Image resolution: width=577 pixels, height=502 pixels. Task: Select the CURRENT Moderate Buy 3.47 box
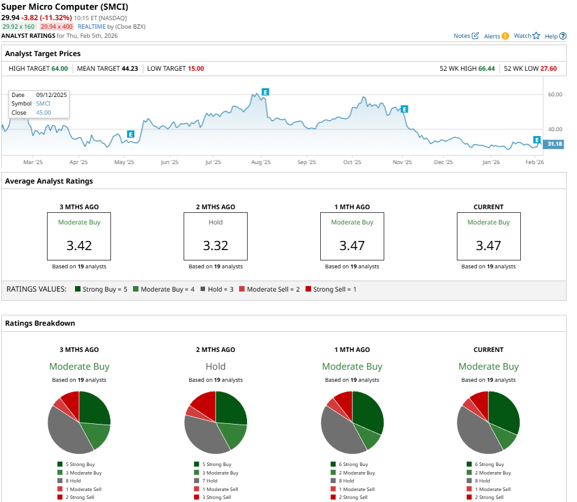point(488,237)
